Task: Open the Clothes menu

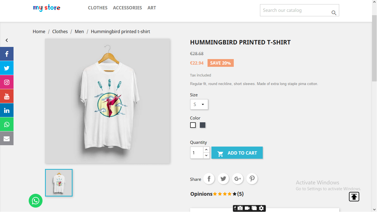Action: click(98, 8)
